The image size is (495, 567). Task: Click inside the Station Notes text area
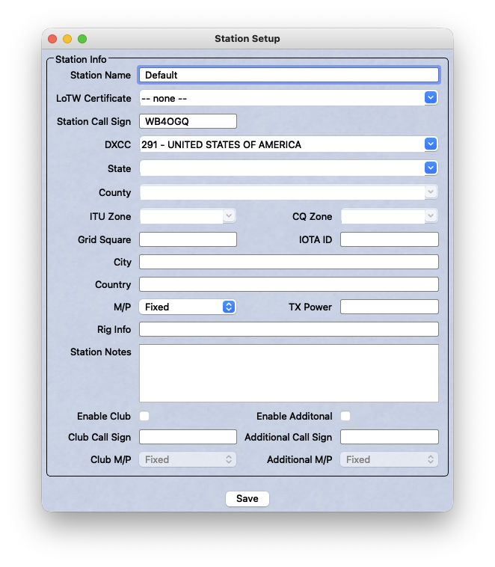tap(289, 373)
